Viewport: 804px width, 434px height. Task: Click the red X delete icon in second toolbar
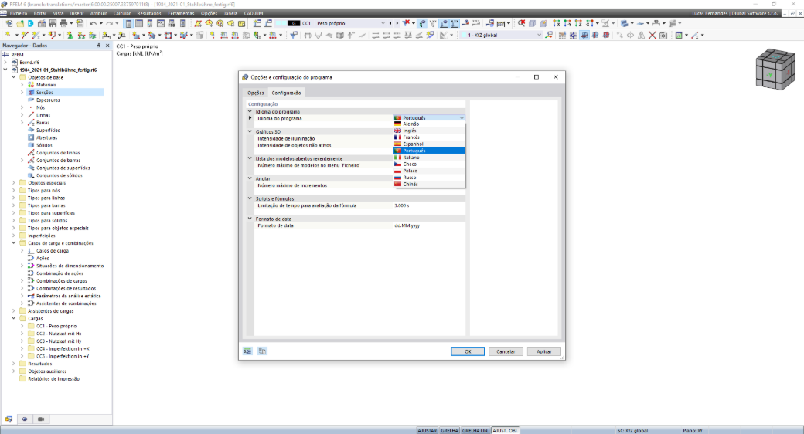(652, 35)
